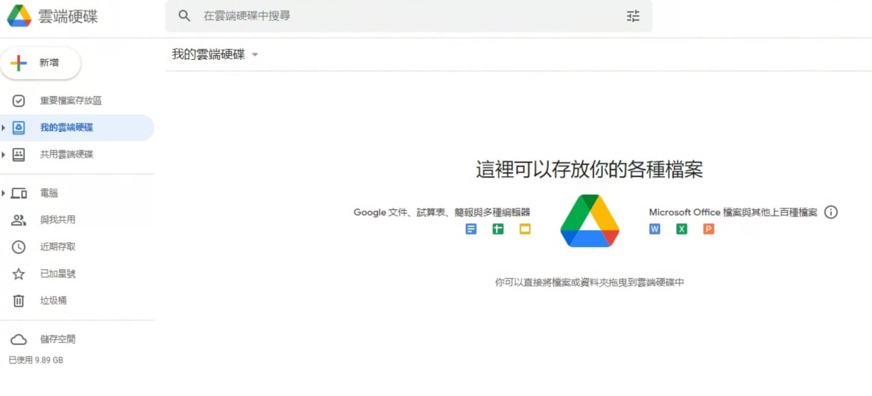This screenshot has height=396, width=872.
Task: Open search filter options icon
Action: pyautogui.click(x=633, y=16)
